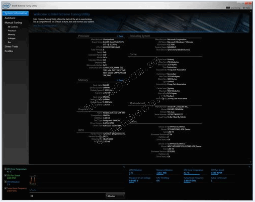The width and height of the screenshot is (255, 202).
Task: Click the Welcome to Intel Extreme Tuning Utility heading
Action: tap(62, 15)
